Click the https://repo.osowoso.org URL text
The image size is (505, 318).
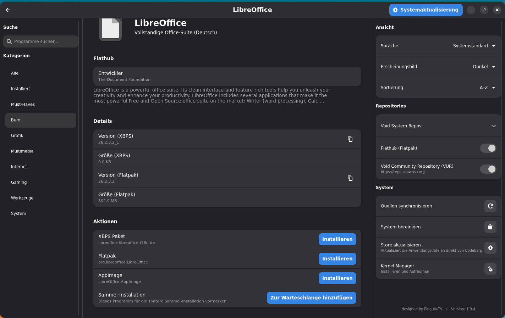[x=403, y=172]
